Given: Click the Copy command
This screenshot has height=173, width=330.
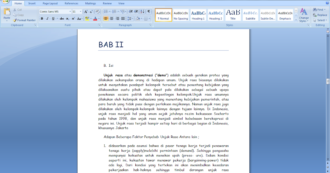Looking at the screenshot, I should [x=18, y=15].
